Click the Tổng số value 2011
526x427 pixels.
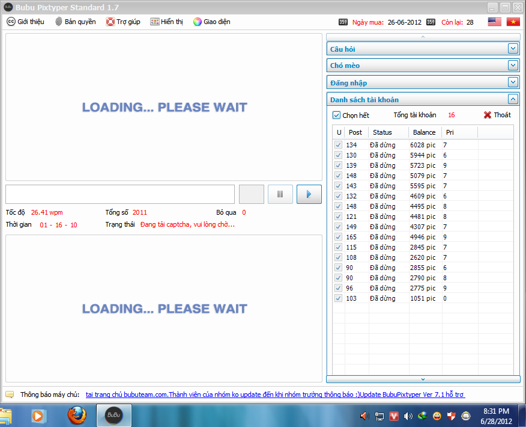[139, 212]
